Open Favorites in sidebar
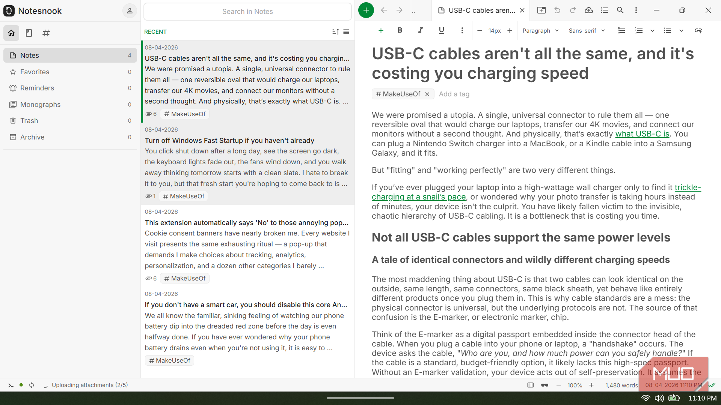 [70, 72]
